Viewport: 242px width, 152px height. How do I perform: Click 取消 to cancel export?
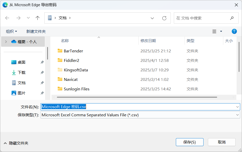[x=222, y=142]
